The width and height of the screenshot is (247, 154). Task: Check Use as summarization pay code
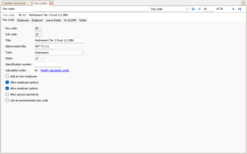click(x=7, y=100)
